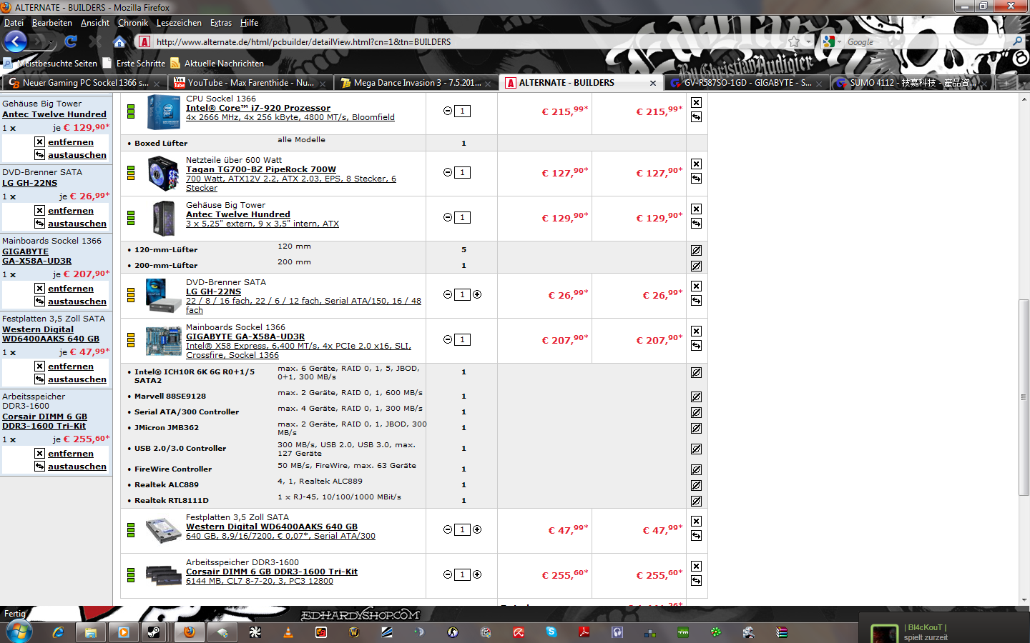Open the Datei menu

(x=14, y=23)
